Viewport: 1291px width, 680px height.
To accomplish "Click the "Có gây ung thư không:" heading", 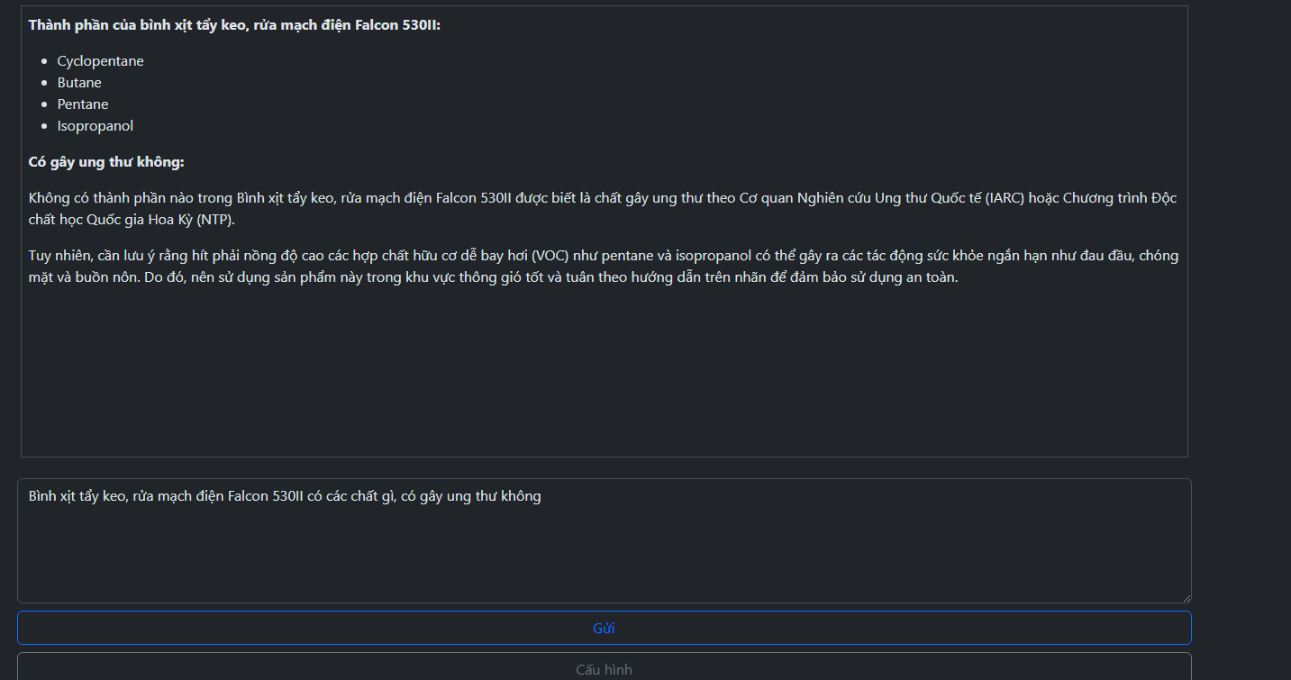I will click(106, 162).
